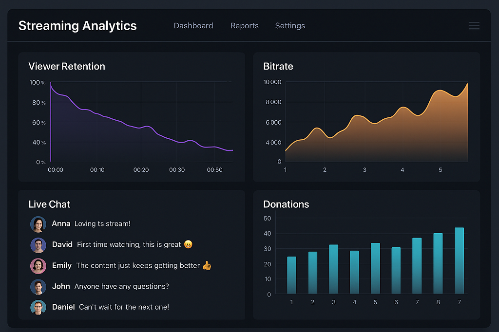This screenshot has height=332, width=499.
Task: Switch to the Reports tab
Action: [245, 26]
